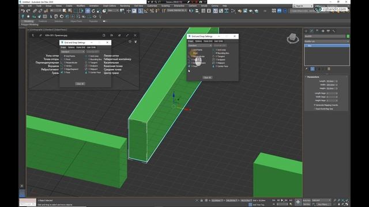
Task: Check Midpoint in right-hand Snap Settings dialog
Action: (x=217, y=63)
